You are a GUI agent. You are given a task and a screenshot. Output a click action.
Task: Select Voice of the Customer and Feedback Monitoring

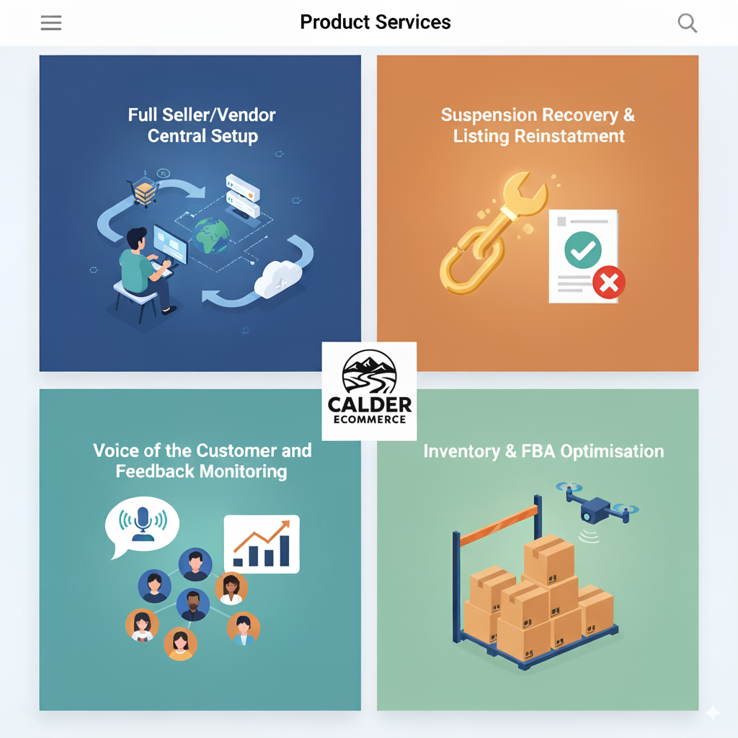pyautogui.click(x=202, y=461)
